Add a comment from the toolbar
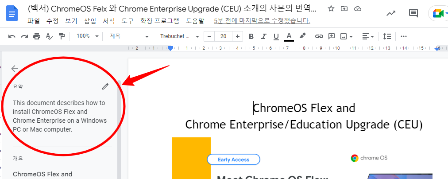The height and width of the screenshot is (179, 448). point(332,36)
